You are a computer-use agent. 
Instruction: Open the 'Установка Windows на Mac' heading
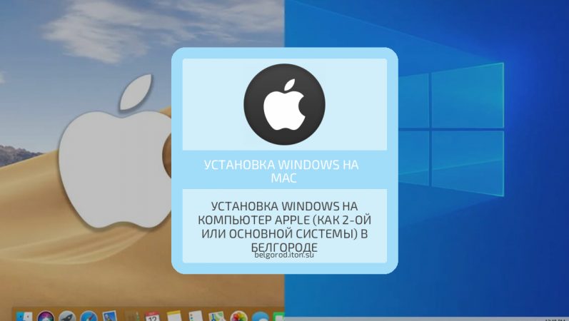(x=281, y=170)
